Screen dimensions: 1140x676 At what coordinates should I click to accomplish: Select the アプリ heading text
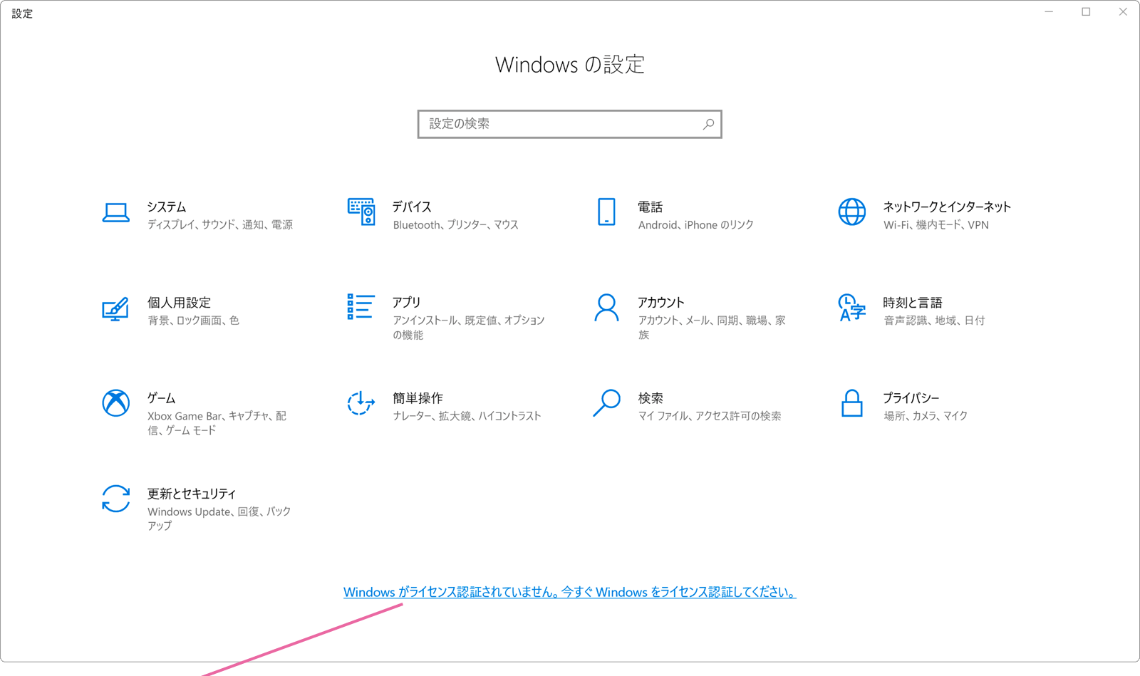click(406, 303)
